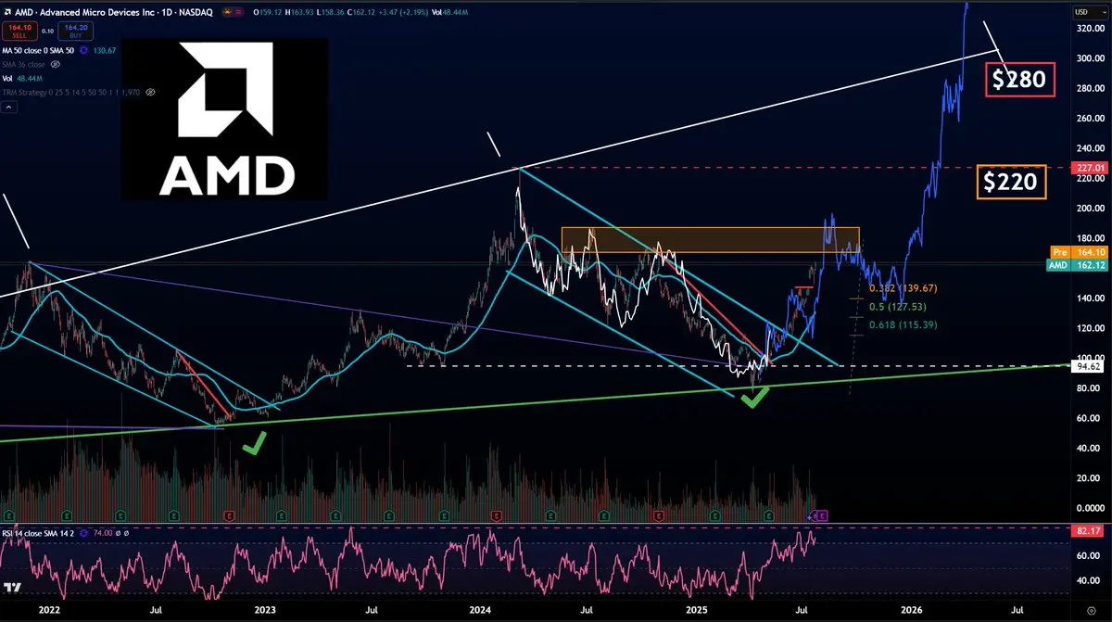Click the AMD 162.12 price axis label
Image resolution: width=1112 pixels, height=622 pixels.
1076,264
